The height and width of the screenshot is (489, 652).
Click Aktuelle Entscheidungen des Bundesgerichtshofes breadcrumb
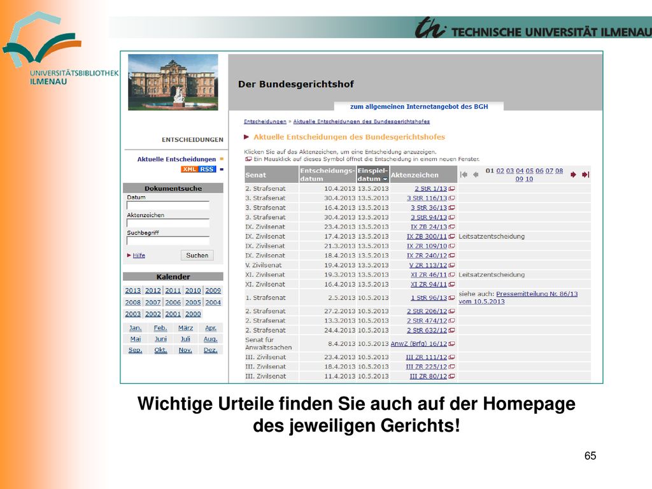click(x=362, y=122)
